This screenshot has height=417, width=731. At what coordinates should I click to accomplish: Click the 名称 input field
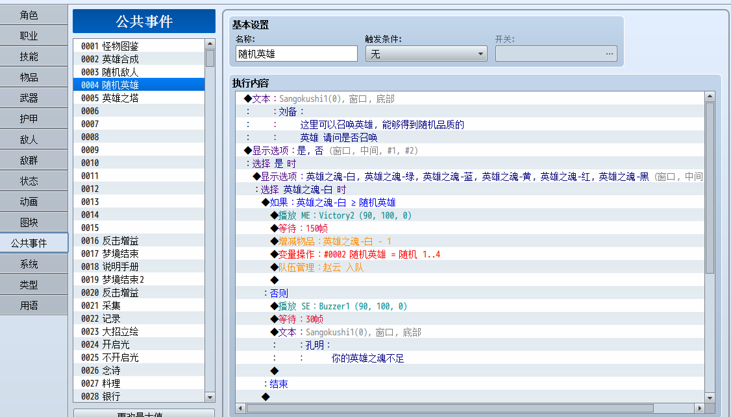(297, 54)
